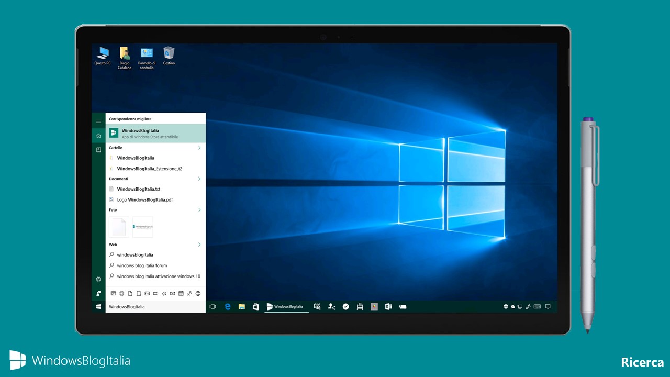The height and width of the screenshot is (377, 670).
Task: Filter search results by calendar
Action: tap(181, 293)
